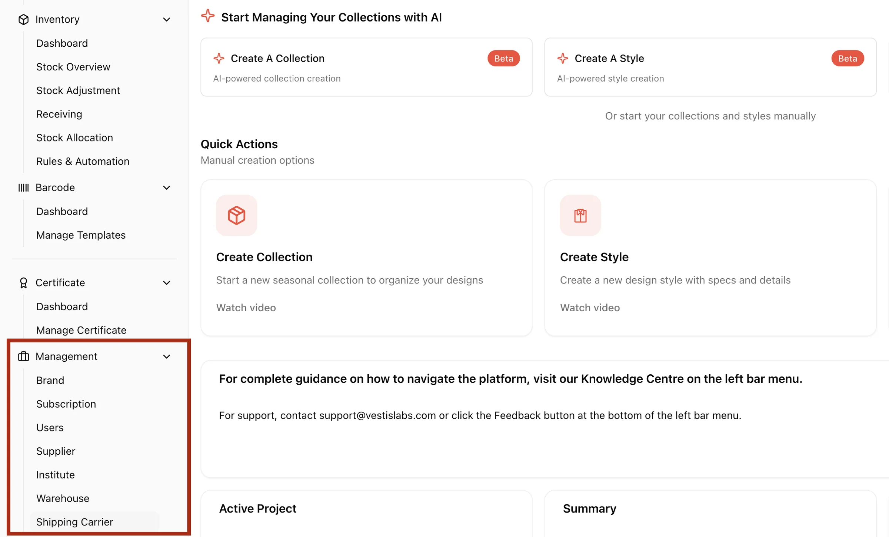Click Beta badge on Create A Collection
Screen dimensions: 889x537
click(504, 58)
